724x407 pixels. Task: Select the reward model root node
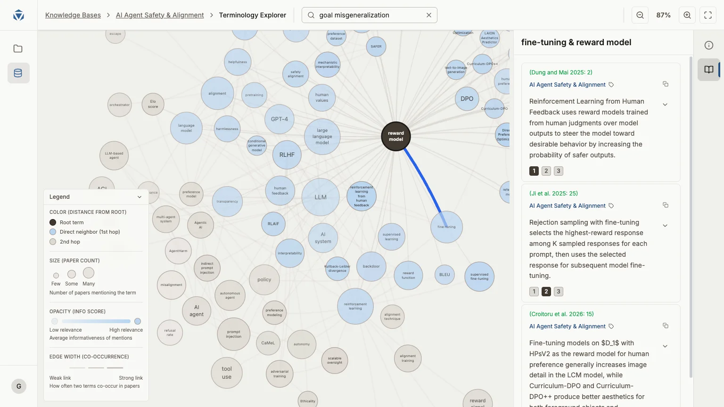(396, 136)
